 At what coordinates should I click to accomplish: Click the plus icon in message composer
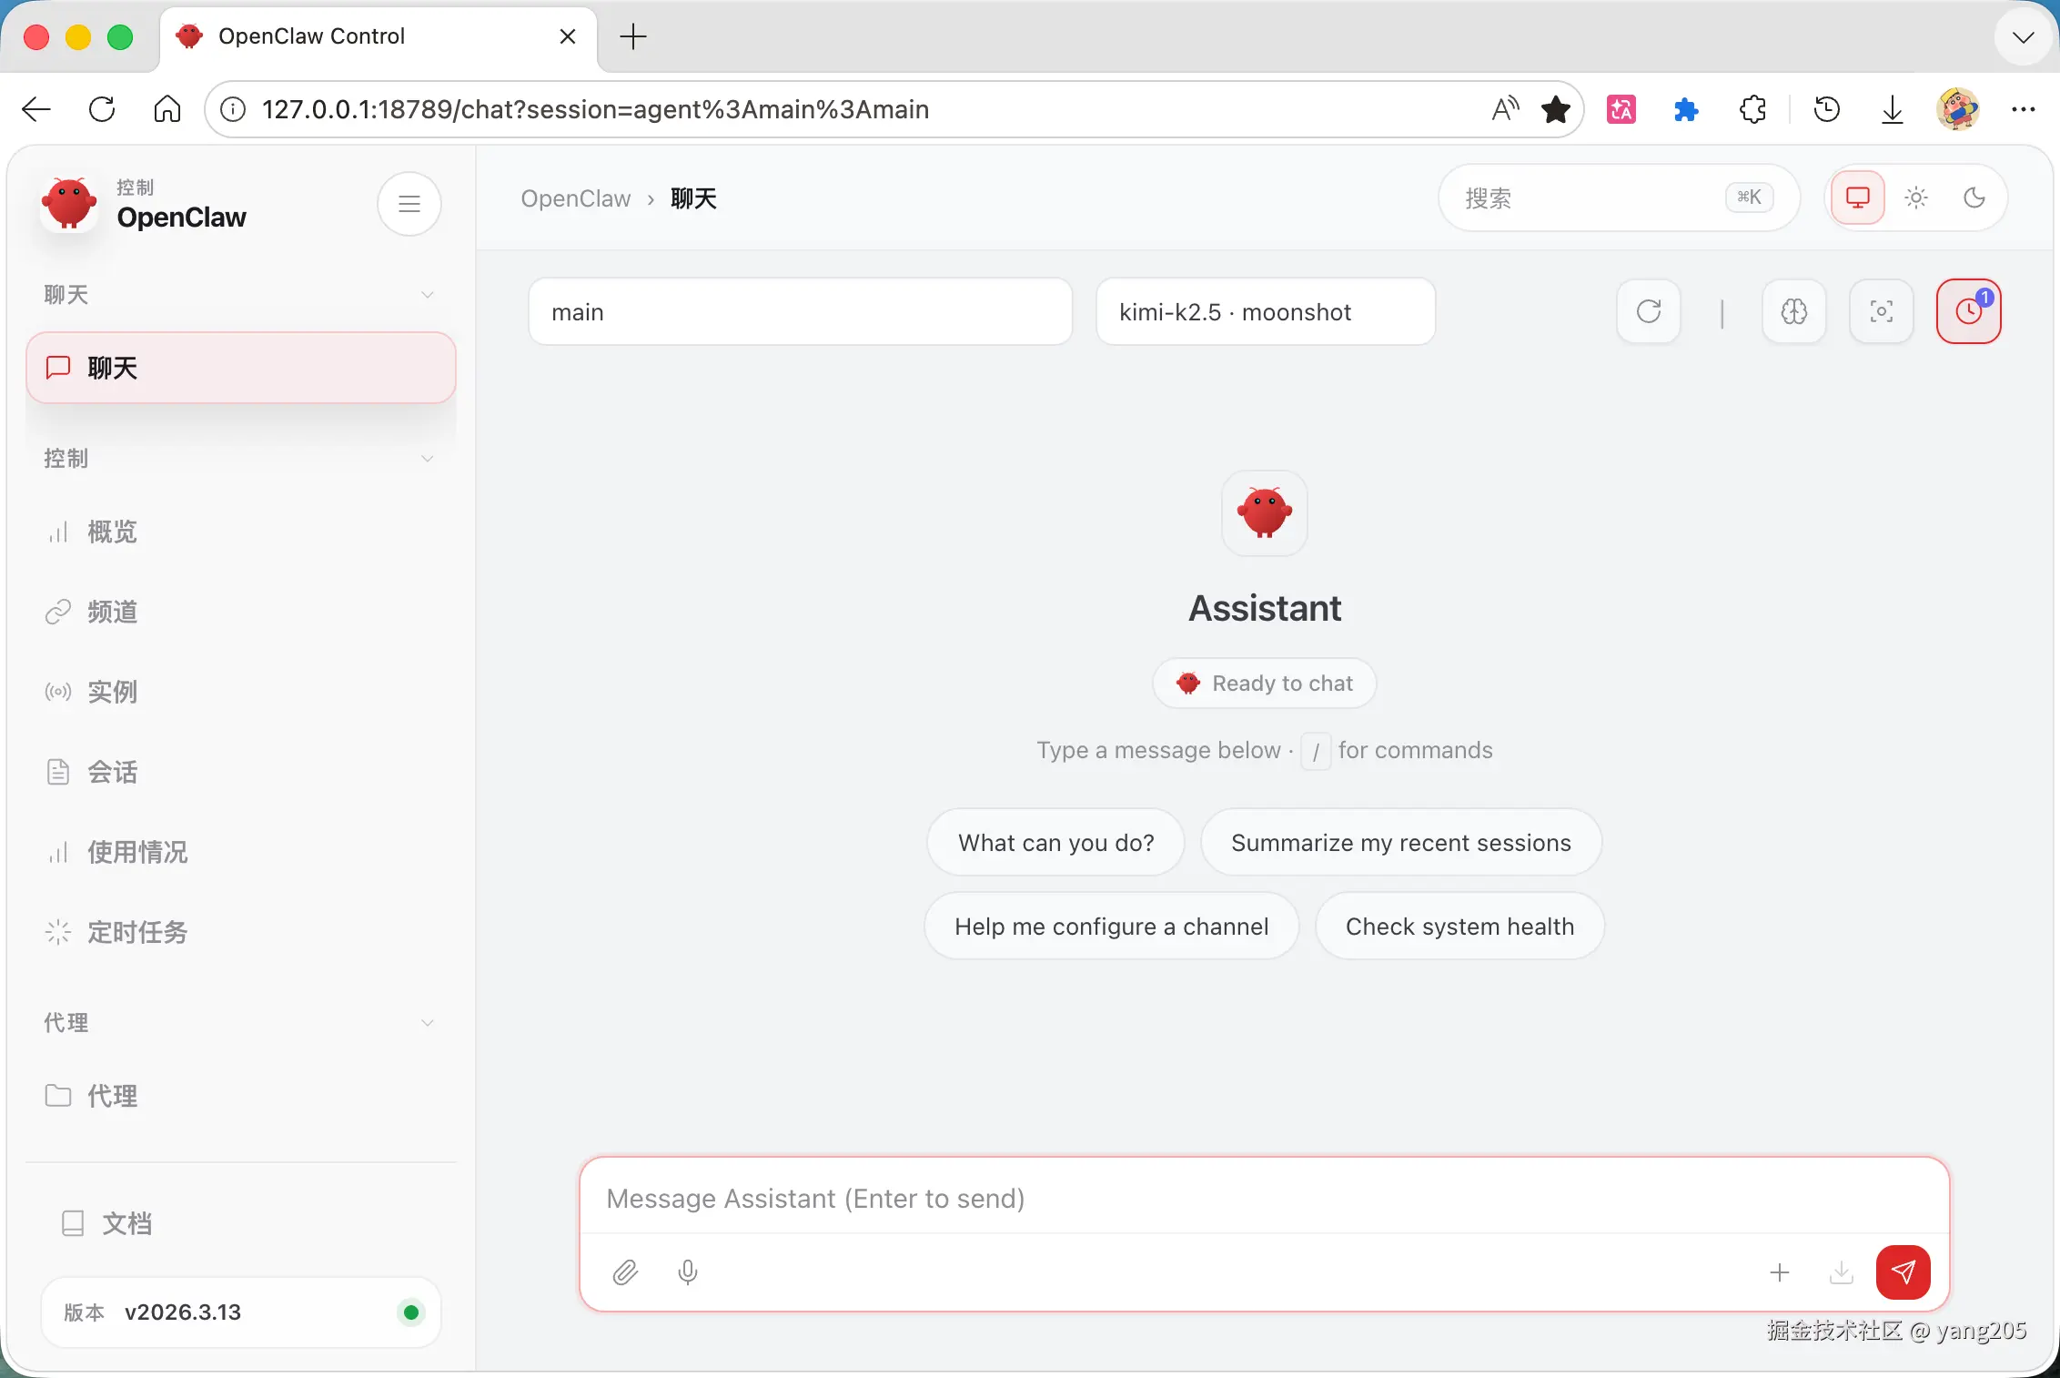1780,1272
